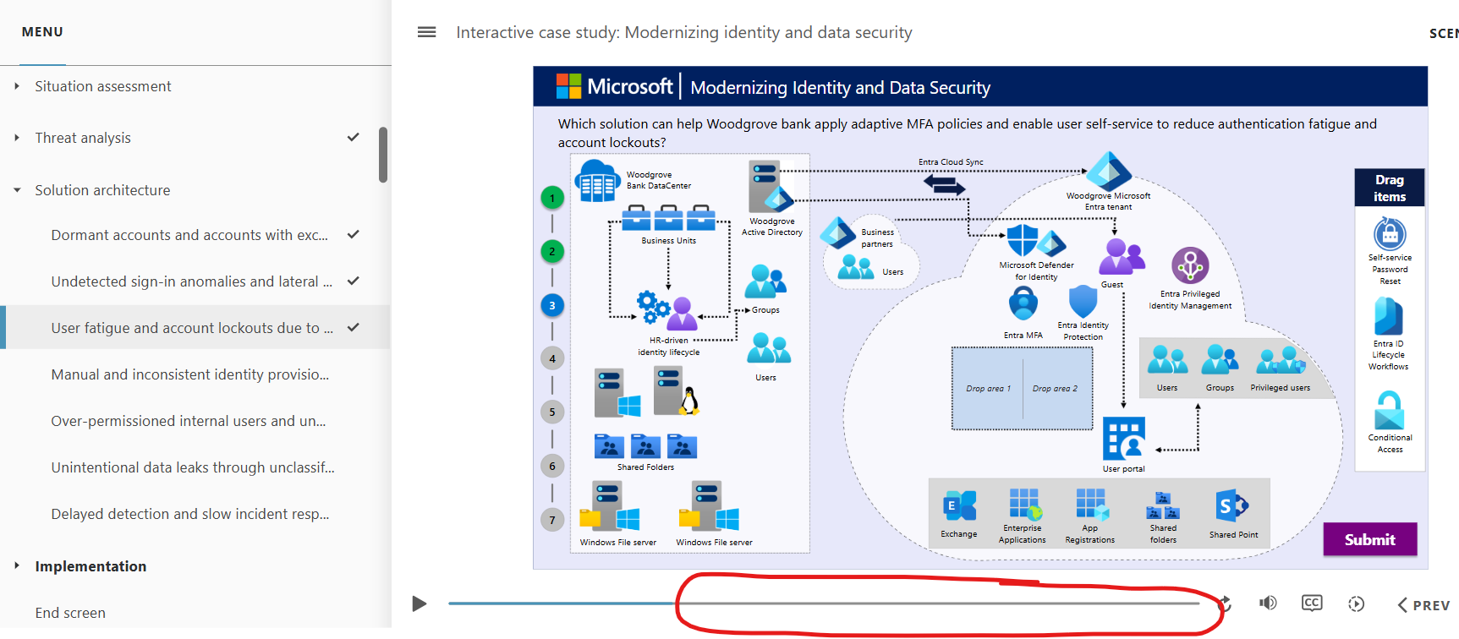Image resolution: width=1459 pixels, height=639 pixels.
Task: Click the Entra Identity Protection shield icon
Action: coord(1083,302)
